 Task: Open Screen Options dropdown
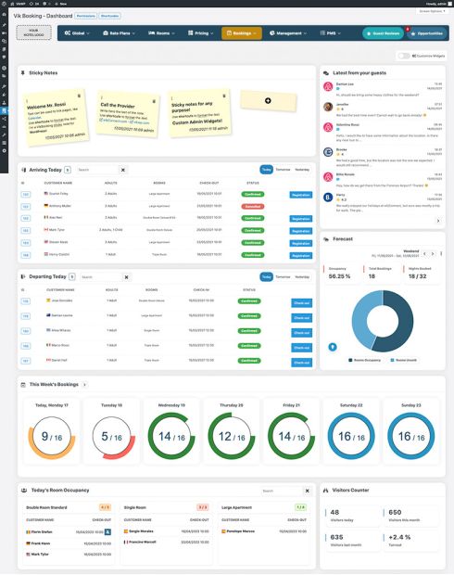click(x=433, y=11)
